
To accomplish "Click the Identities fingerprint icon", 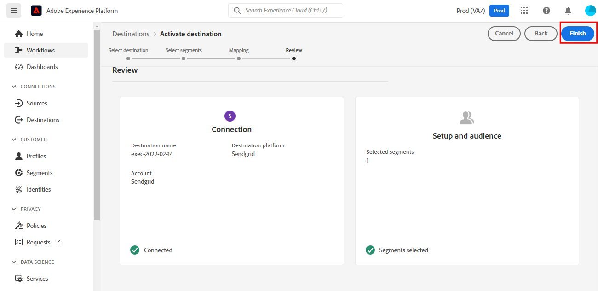I will (19, 189).
